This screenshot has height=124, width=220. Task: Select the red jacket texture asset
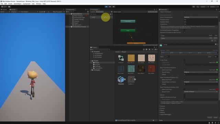pyautogui.click(x=152, y=69)
